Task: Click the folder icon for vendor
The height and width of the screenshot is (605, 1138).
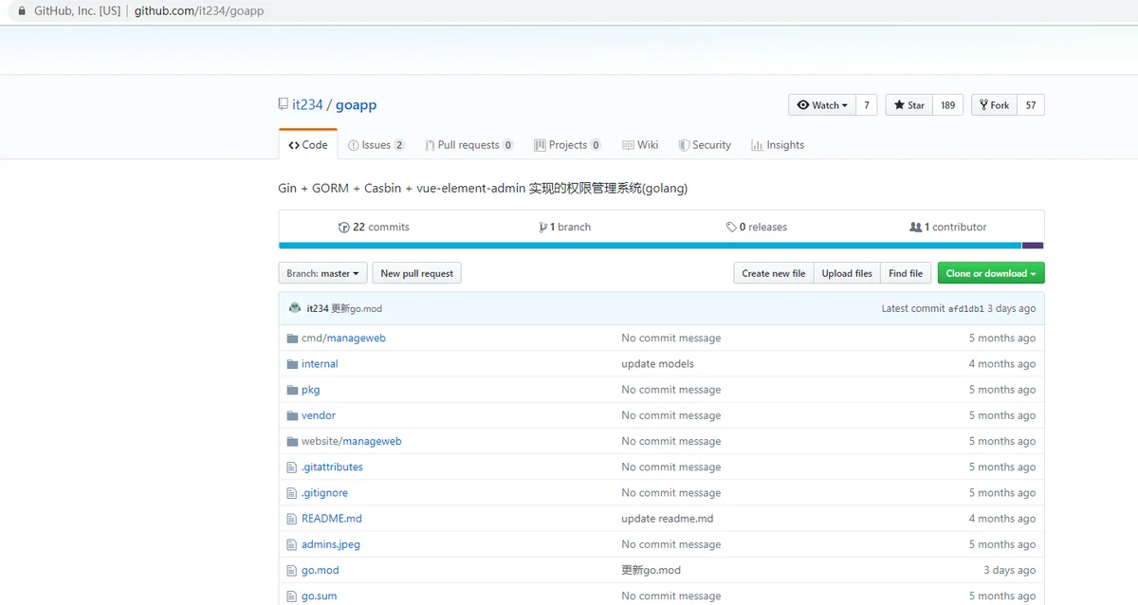Action: click(x=293, y=415)
